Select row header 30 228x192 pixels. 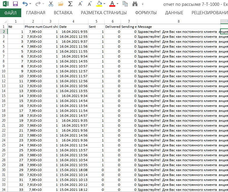click(x=4, y=170)
